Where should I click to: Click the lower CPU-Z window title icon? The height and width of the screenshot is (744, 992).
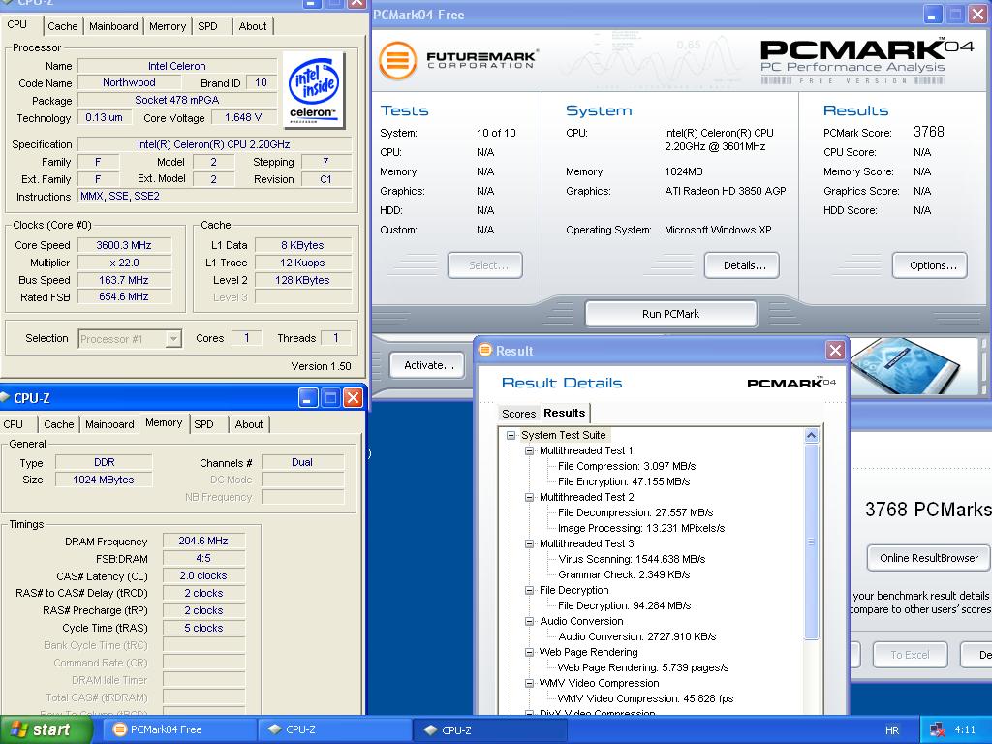point(6,397)
